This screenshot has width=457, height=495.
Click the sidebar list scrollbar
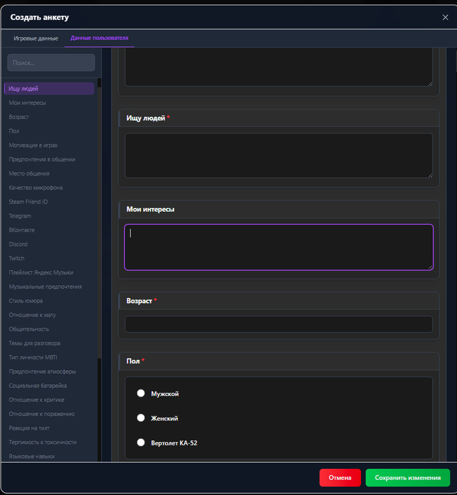point(99,215)
